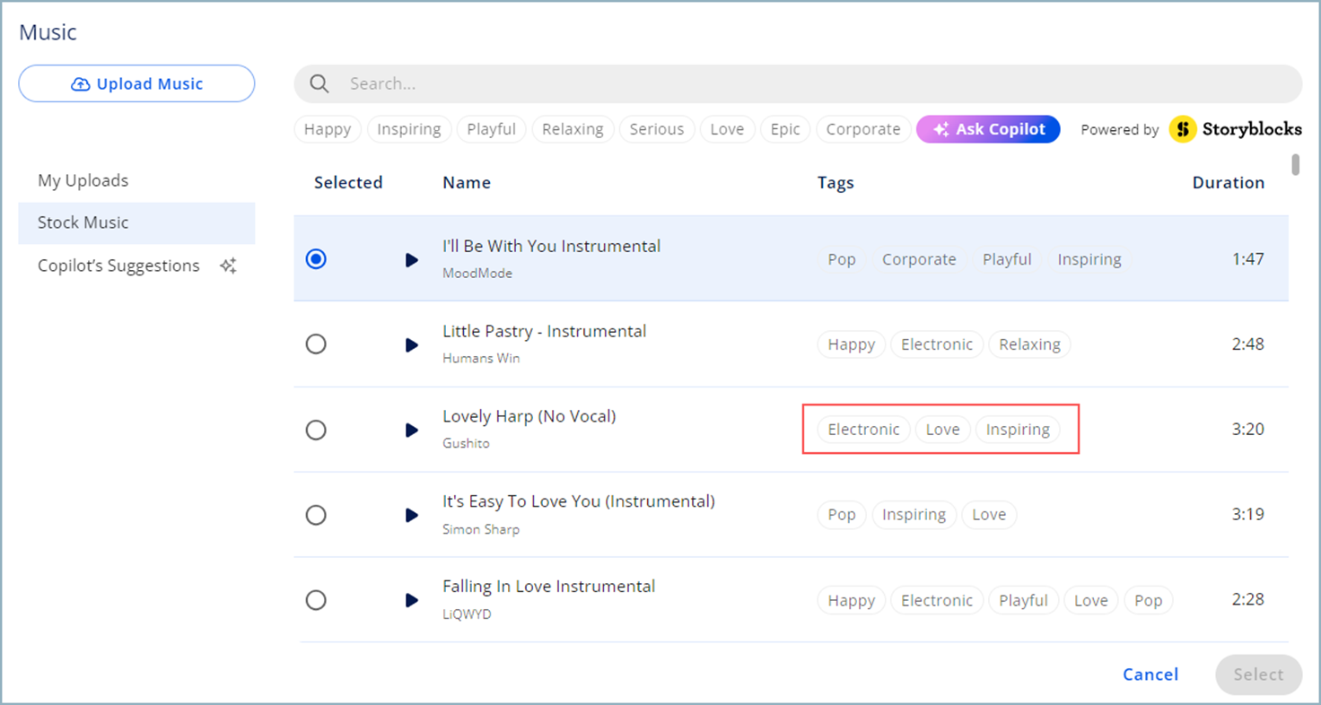
Task: Click Relaxing tag on Little Pastry row
Action: tap(1029, 344)
